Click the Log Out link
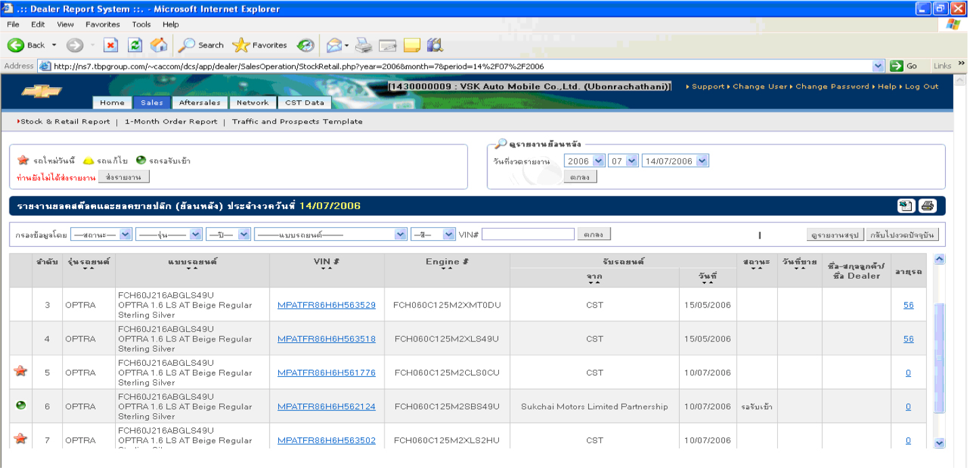 922,87
